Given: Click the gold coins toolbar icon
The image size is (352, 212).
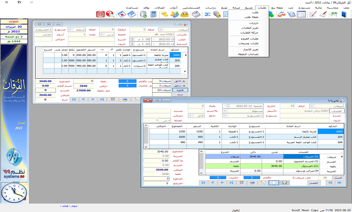Looking at the screenshot, I should [165, 14].
